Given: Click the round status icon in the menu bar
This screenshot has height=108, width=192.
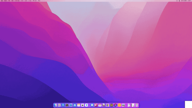Looking at the screenshot, I should pyautogui.click(x=177, y=1).
